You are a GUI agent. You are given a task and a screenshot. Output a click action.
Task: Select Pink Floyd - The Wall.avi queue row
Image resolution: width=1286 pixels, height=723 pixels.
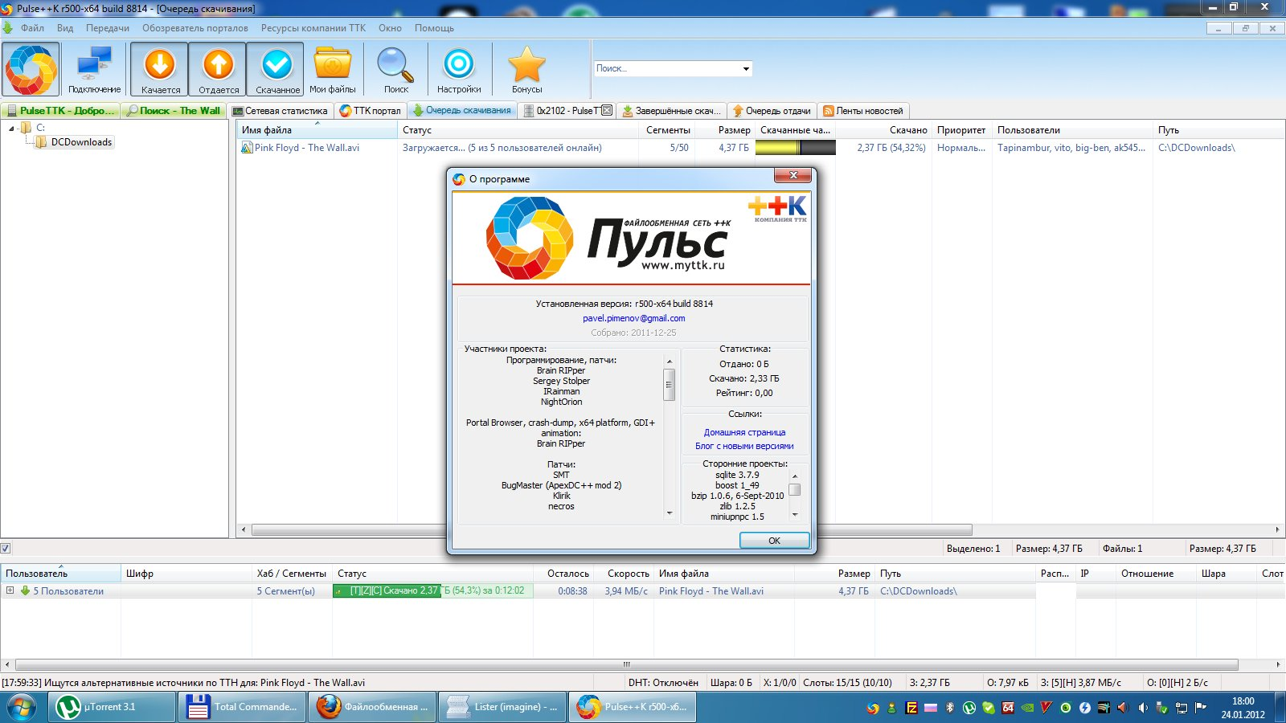pyautogui.click(x=759, y=148)
